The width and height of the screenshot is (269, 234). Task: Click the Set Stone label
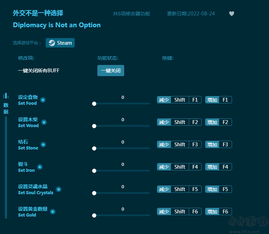coord(28,148)
